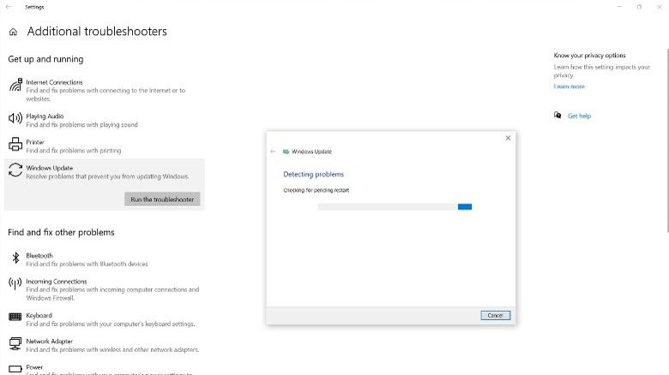Close the troubleshooter dialog with X
This screenshot has height=375, width=669.
tap(508, 138)
